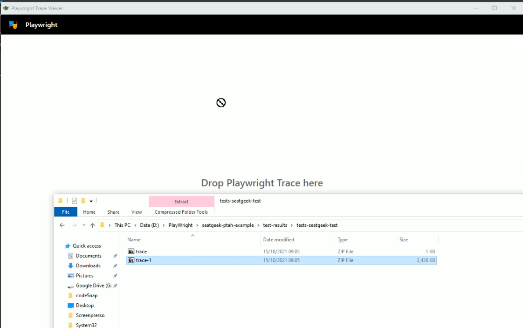Viewport: 523px width, 328px height.
Task: Open the Quick Access Toolbar customize dropdown
Action: [90, 200]
